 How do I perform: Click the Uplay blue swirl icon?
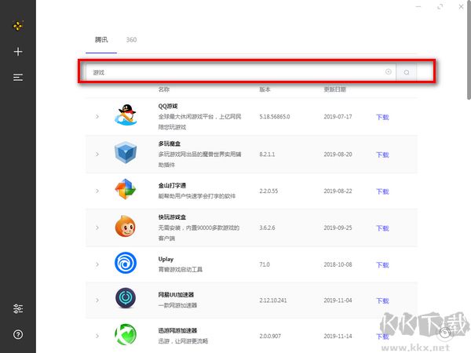click(x=126, y=263)
